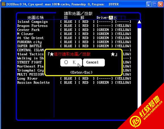Toggle the YELLOW slot for FUKUOKA city
Screen dimensions: 164x129
[x=123, y=42]
